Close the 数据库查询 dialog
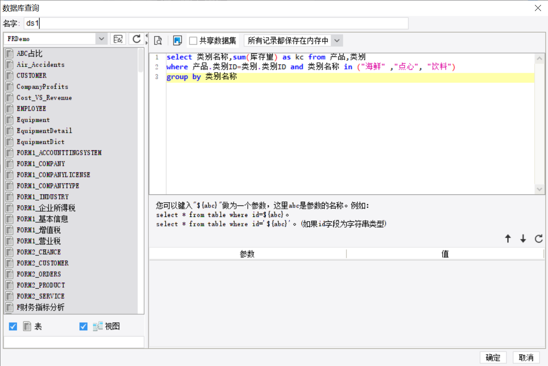 coord(538,7)
